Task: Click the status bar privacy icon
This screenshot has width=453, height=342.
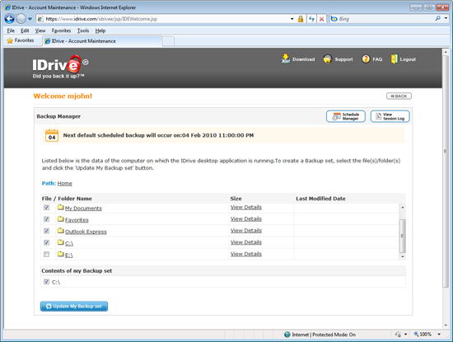Action: (398, 335)
